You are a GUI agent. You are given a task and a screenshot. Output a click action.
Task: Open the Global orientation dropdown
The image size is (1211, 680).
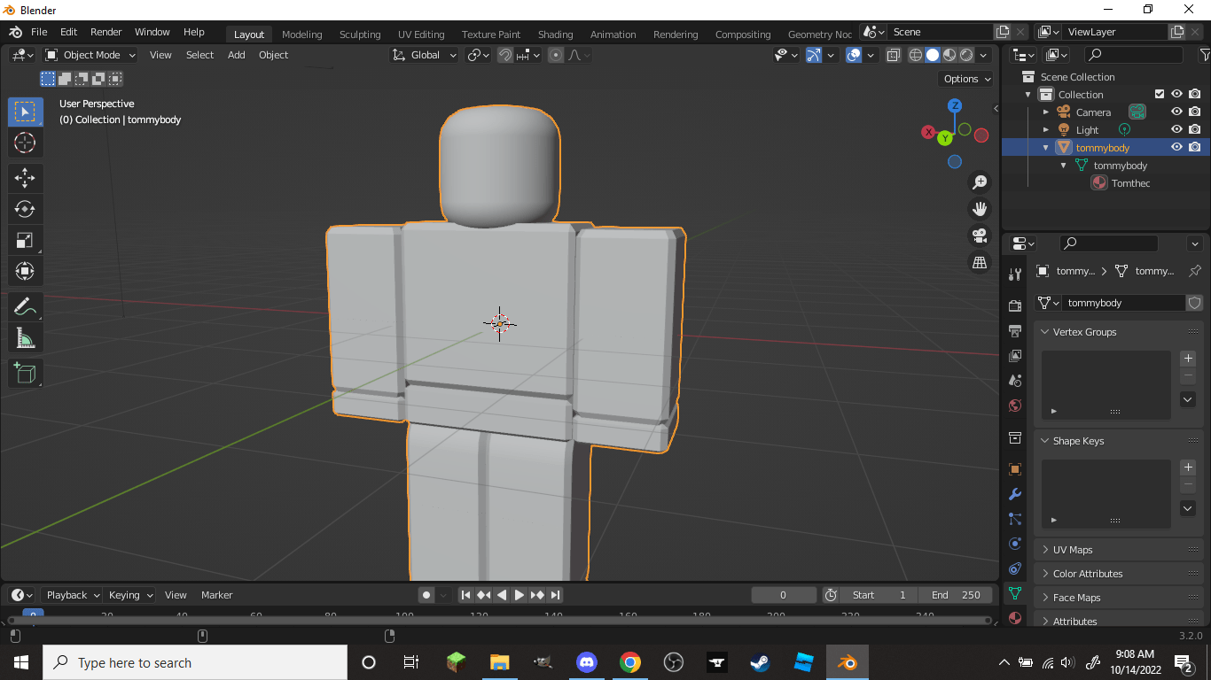pyautogui.click(x=425, y=55)
